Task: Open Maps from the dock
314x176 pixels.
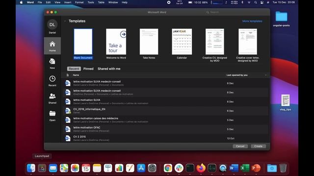Action: pos(64,168)
